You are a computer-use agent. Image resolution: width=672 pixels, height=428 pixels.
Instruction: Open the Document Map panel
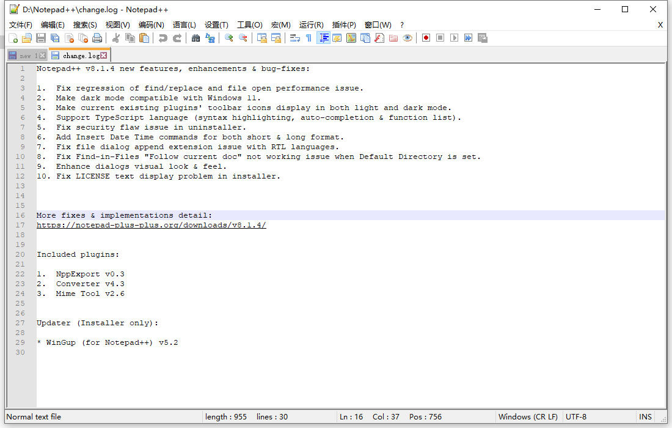(351, 38)
